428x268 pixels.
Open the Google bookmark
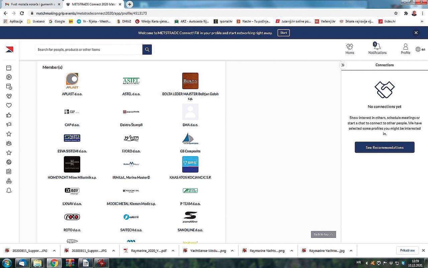(57, 21)
